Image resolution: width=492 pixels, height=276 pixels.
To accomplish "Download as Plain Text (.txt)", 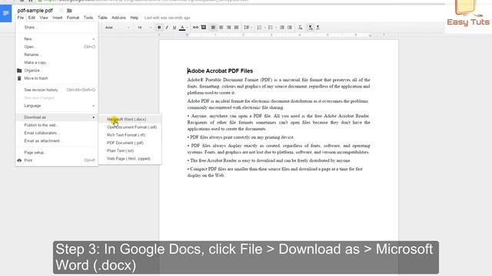I will pos(130,150).
